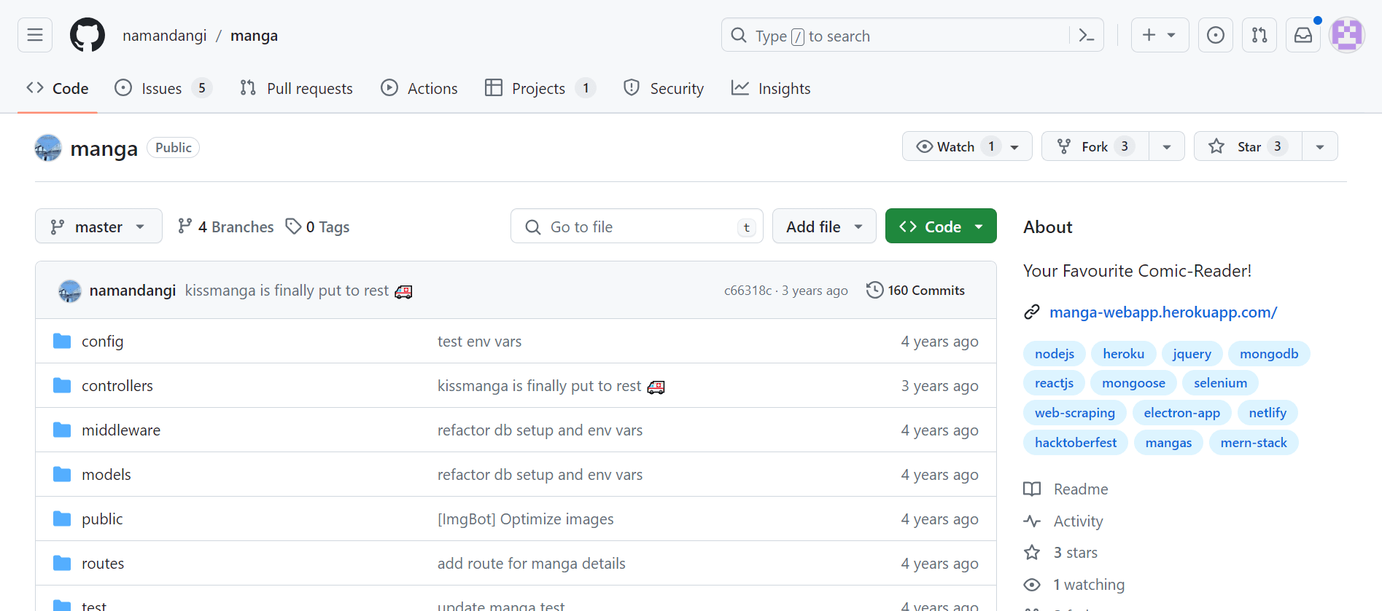
Task: Switch to the Issues tab
Action: (x=161, y=88)
